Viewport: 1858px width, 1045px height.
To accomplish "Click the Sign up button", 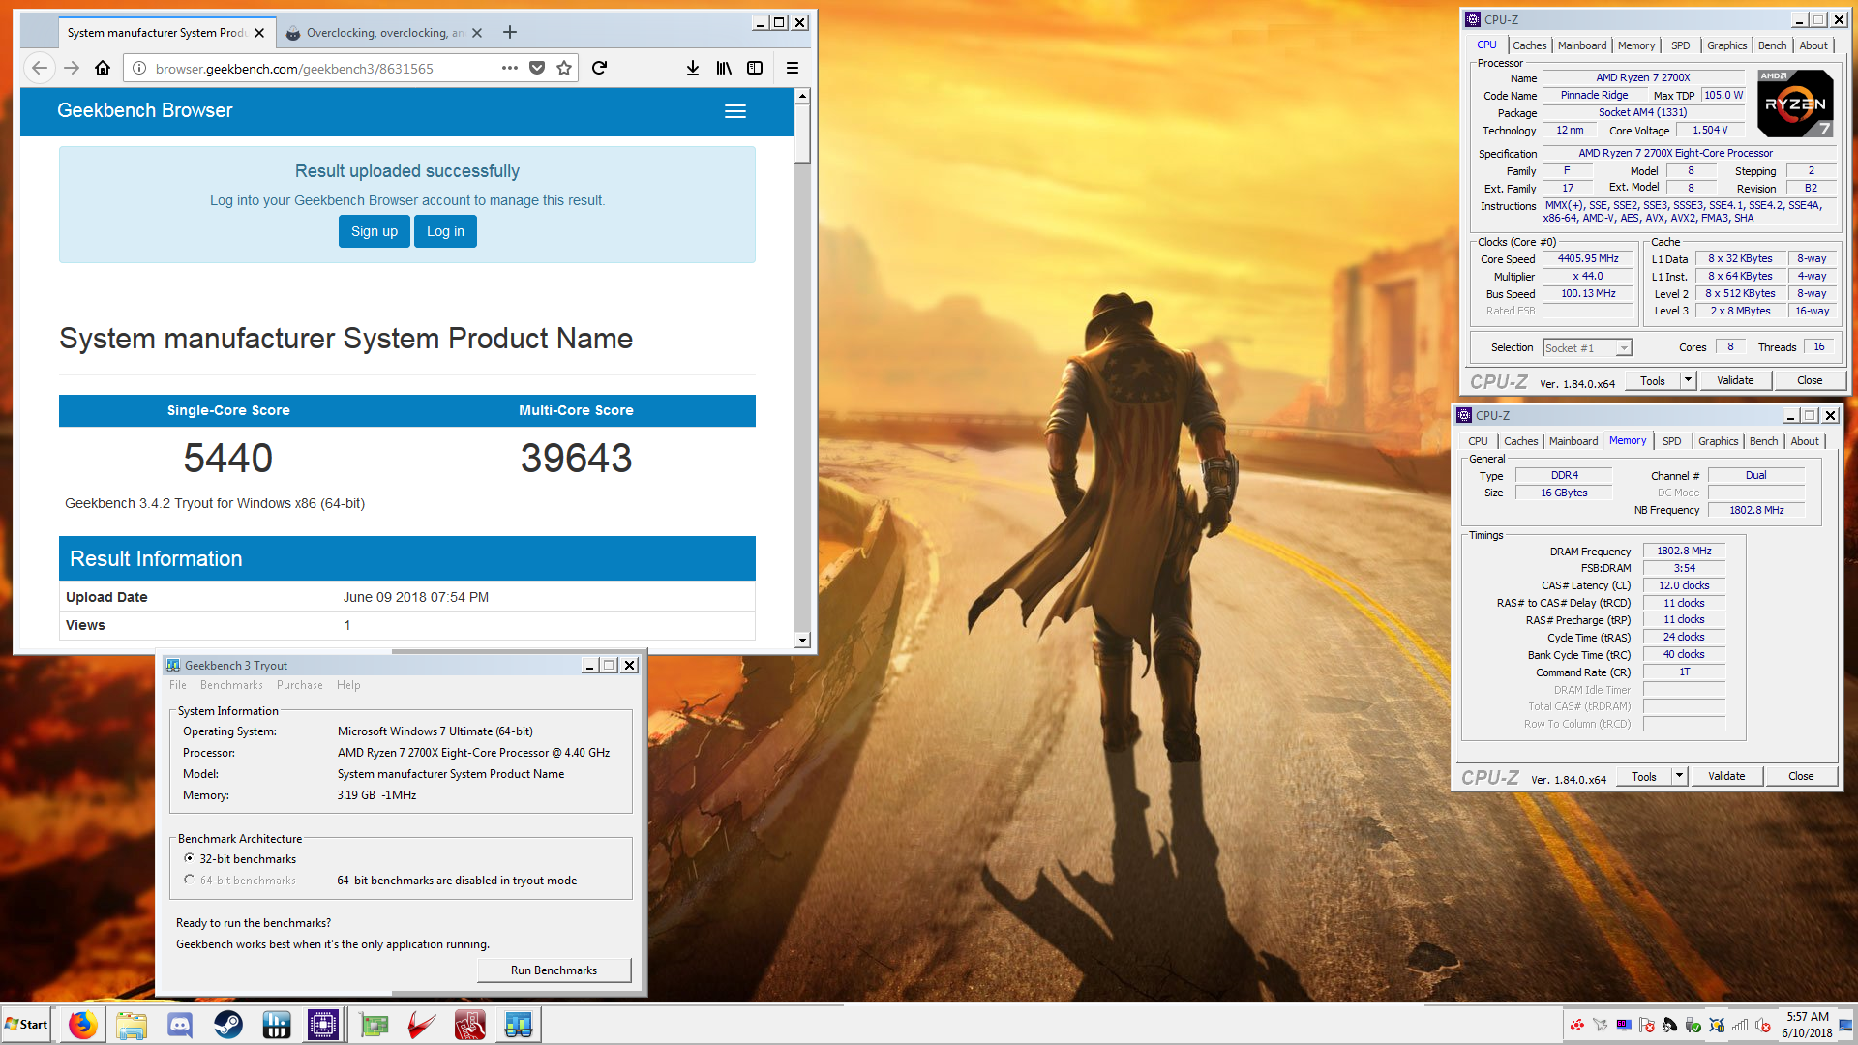I will click(375, 231).
